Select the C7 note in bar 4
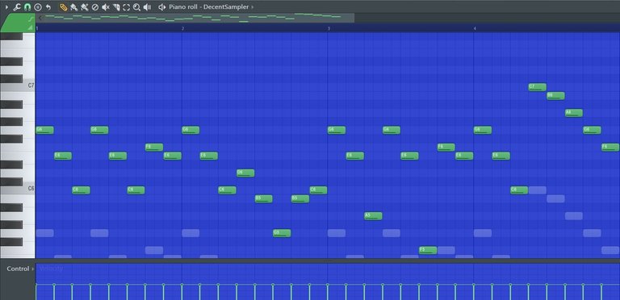620x300 pixels. point(538,87)
